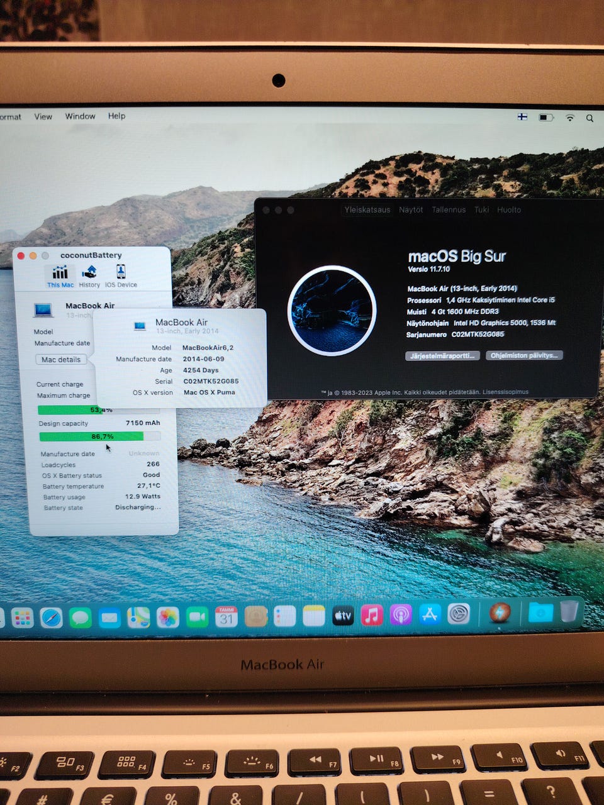Open Launchpad from the Dock
Image resolution: width=604 pixels, height=805 pixels.
click(22, 618)
